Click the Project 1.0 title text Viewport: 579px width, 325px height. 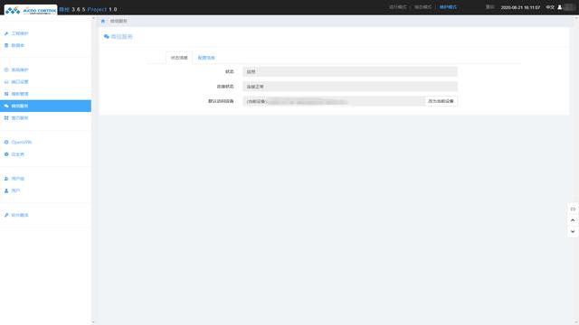click(102, 9)
